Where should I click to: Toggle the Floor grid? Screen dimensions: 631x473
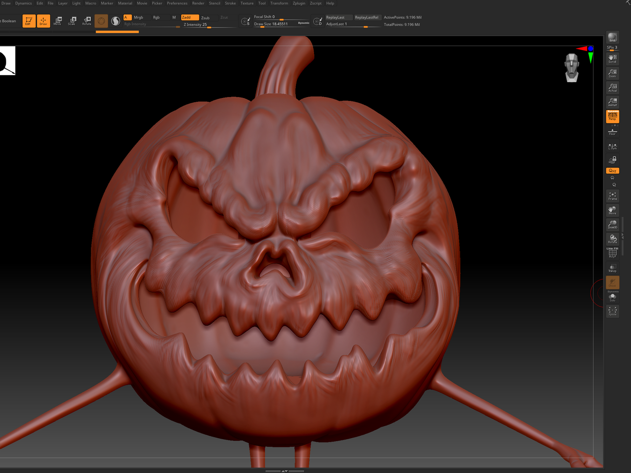[x=612, y=132]
